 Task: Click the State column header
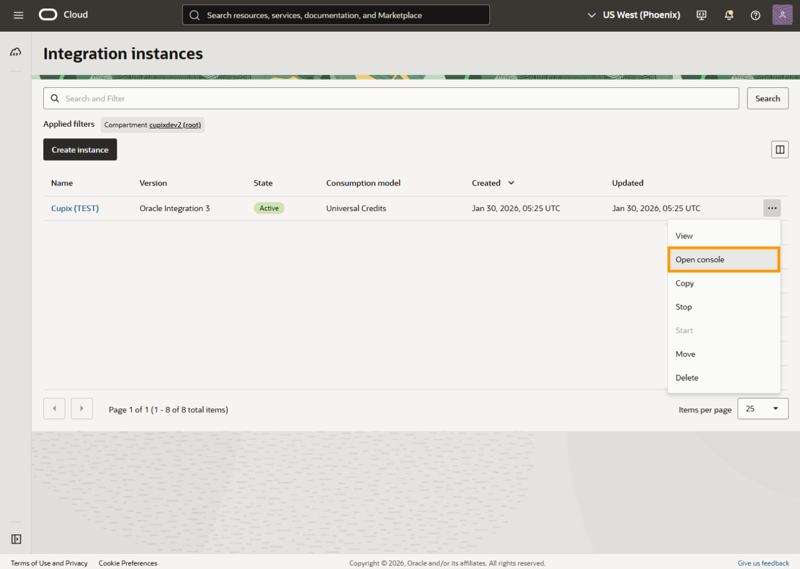pyautogui.click(x=263, y=183)
